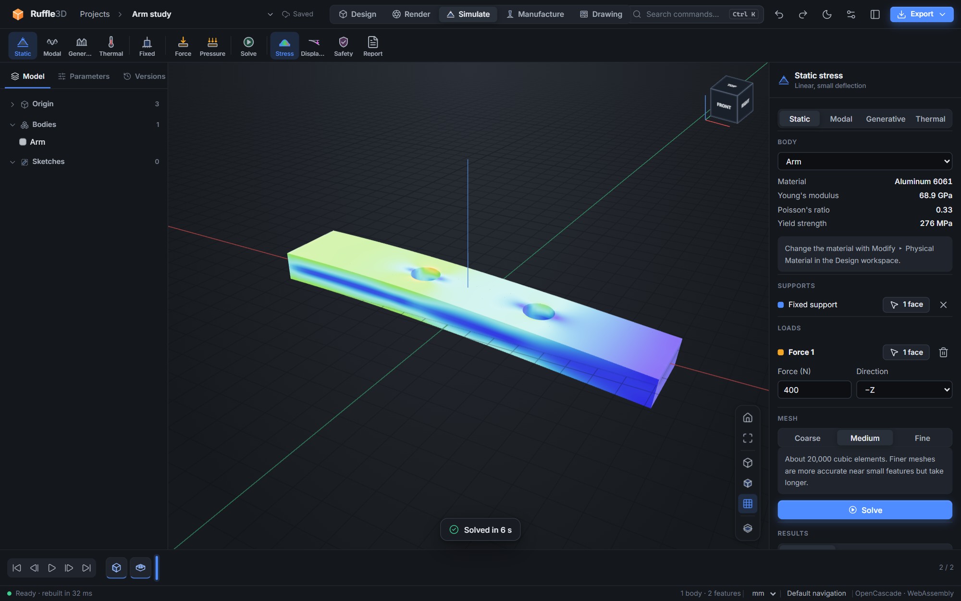The height and width of the screenshot is (601, 961).
Task: Toggle the grid display
Action: [748, 503]
